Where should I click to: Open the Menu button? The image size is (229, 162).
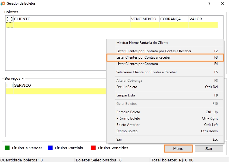[x=178, y=148]
